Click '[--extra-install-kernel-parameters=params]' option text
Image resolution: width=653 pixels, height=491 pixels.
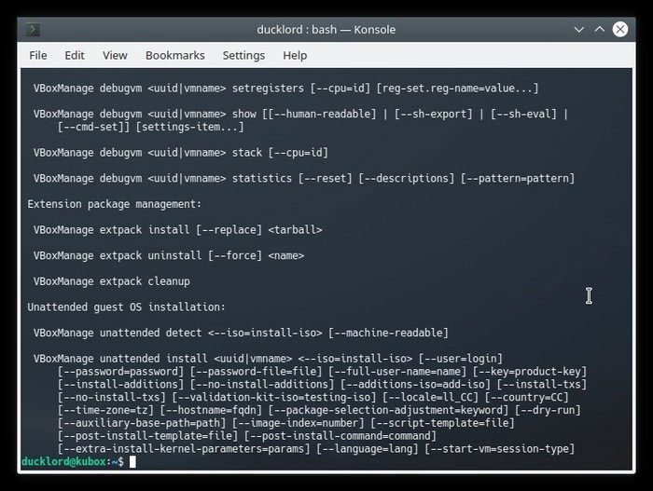coord(184,449)
